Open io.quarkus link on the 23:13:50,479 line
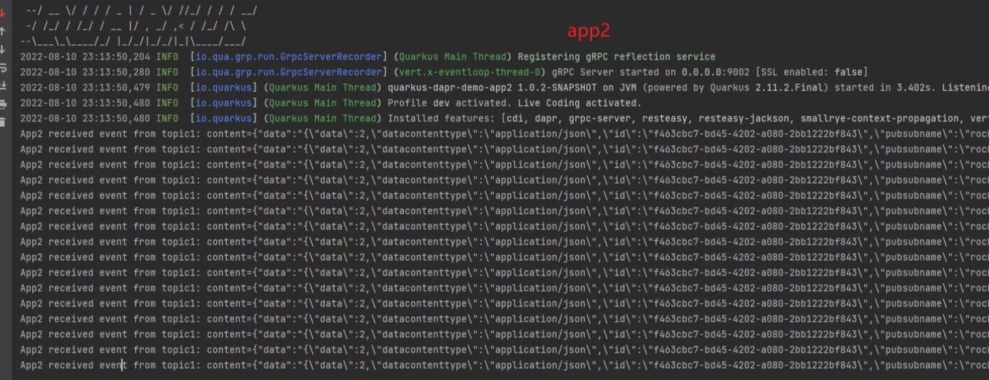 click(224, 88)
